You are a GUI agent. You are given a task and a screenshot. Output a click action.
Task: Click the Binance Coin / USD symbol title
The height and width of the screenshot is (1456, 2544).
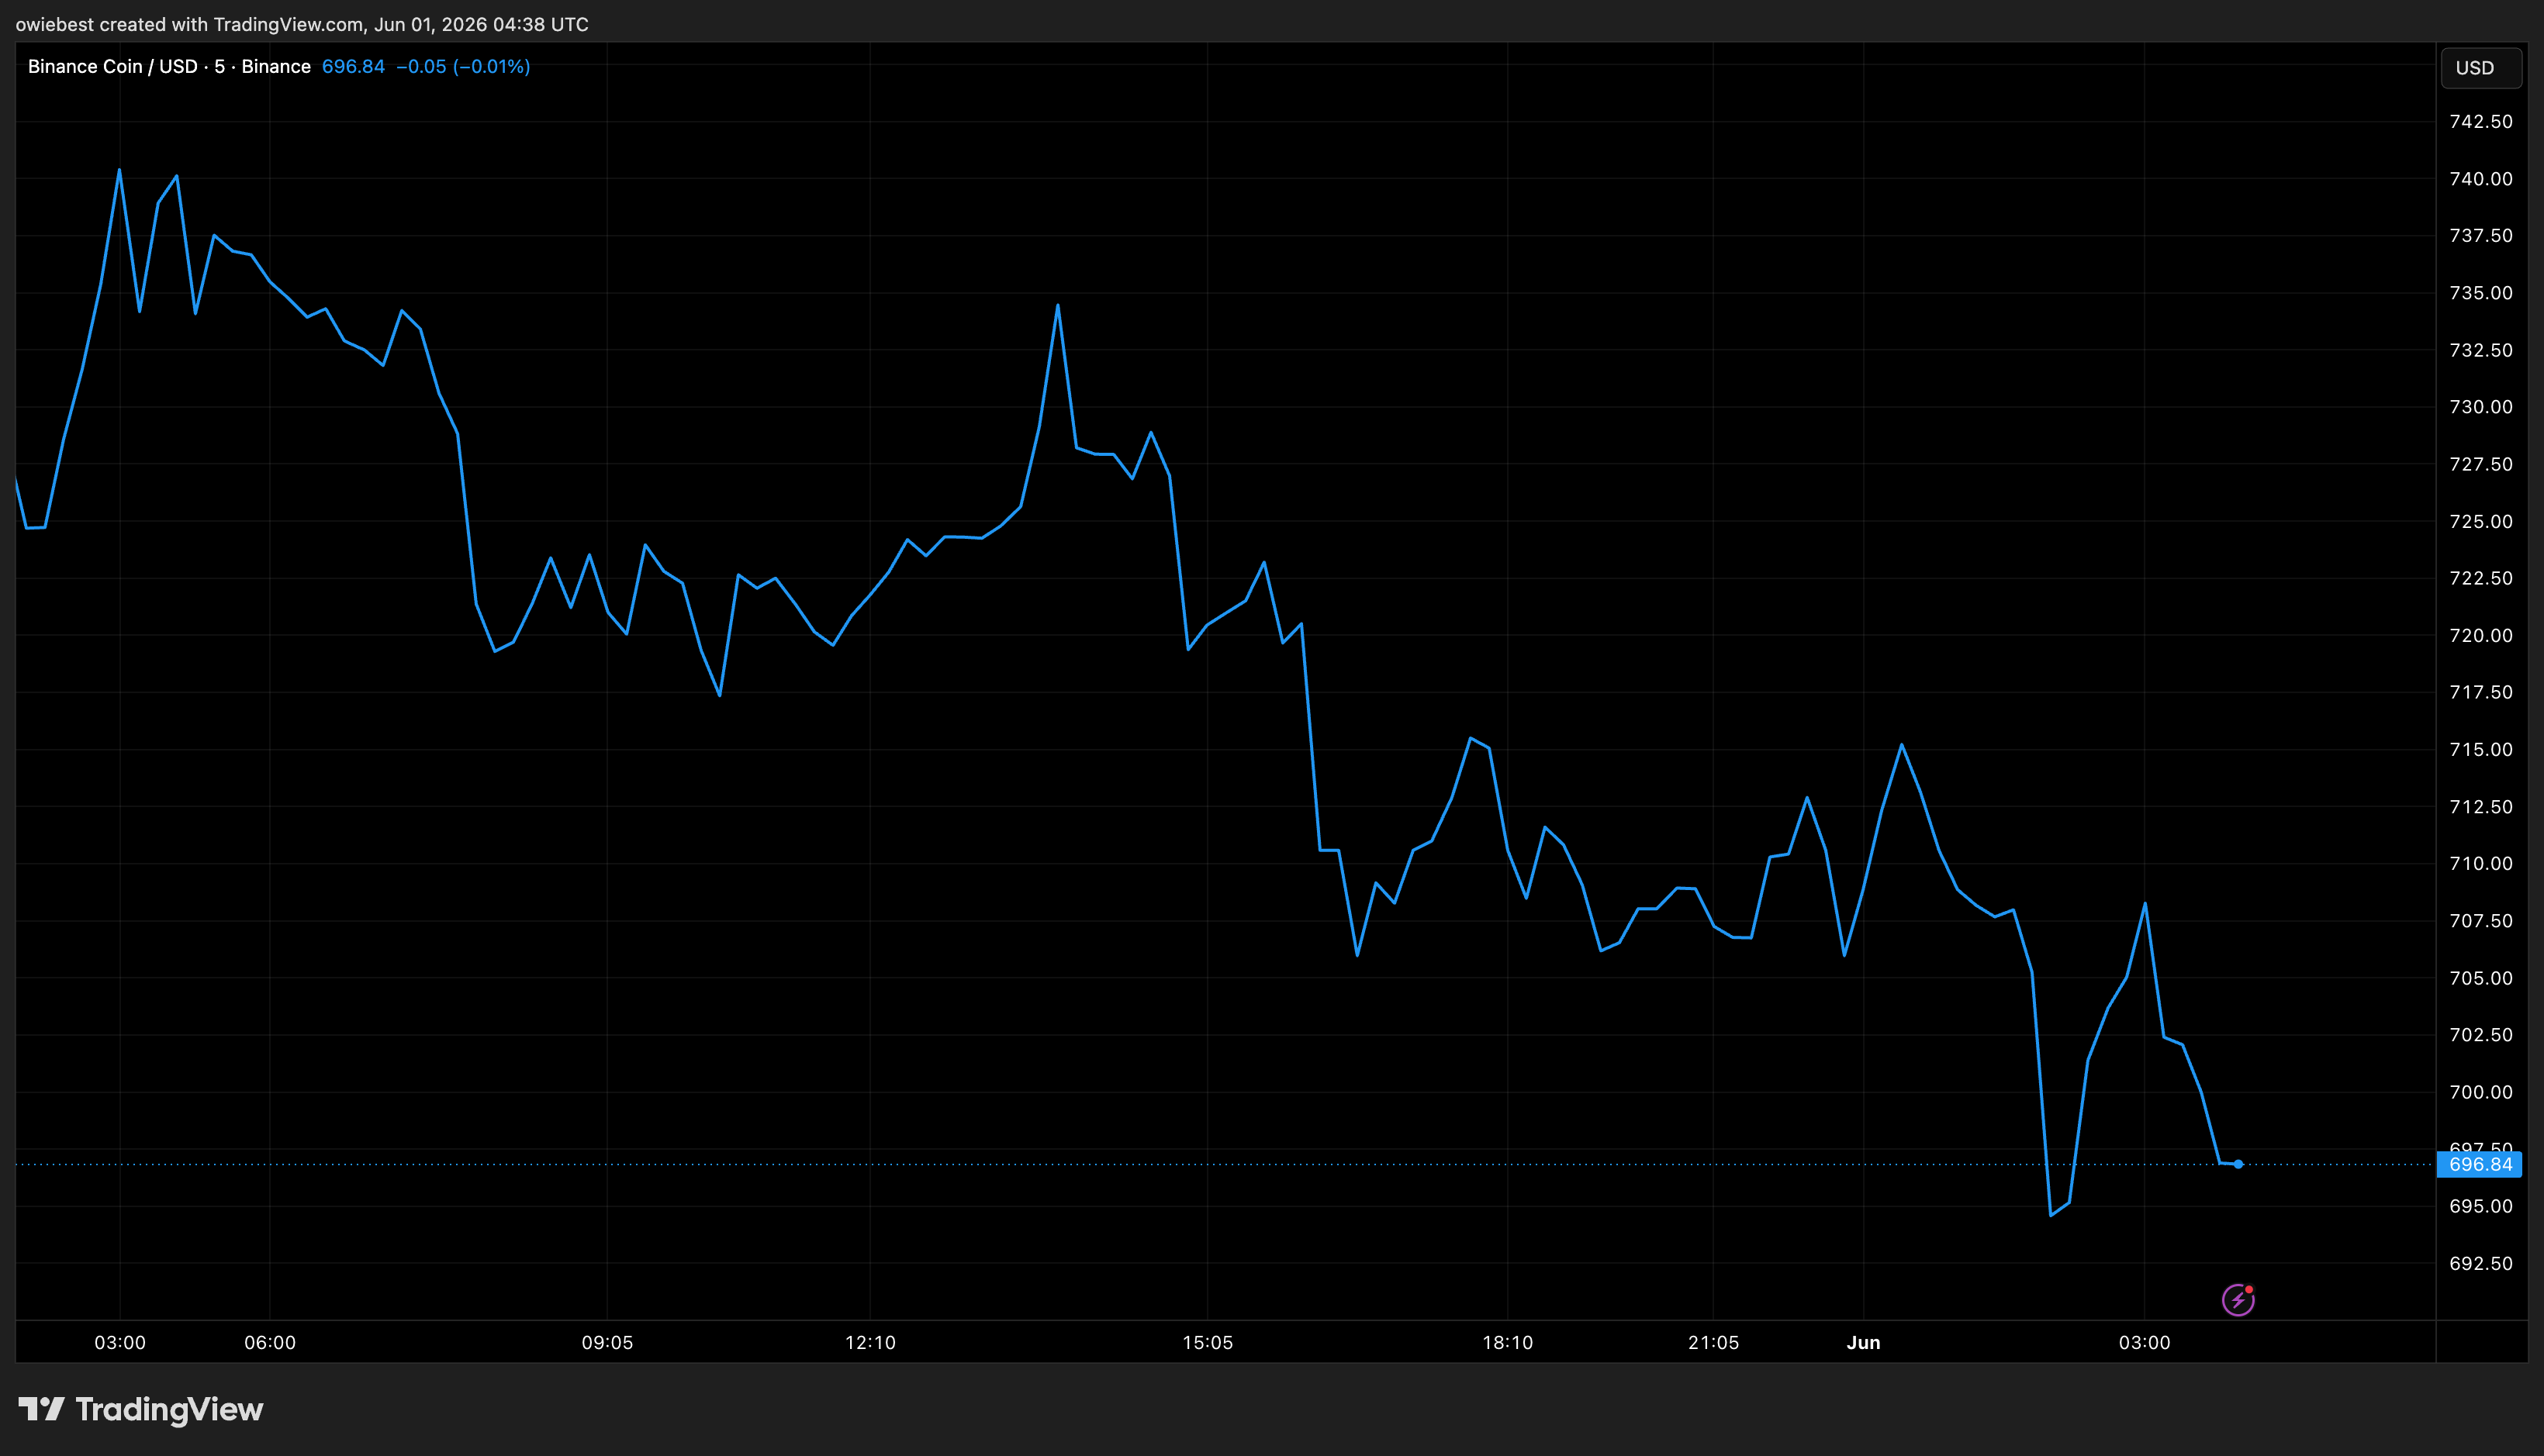coord(169,66)
